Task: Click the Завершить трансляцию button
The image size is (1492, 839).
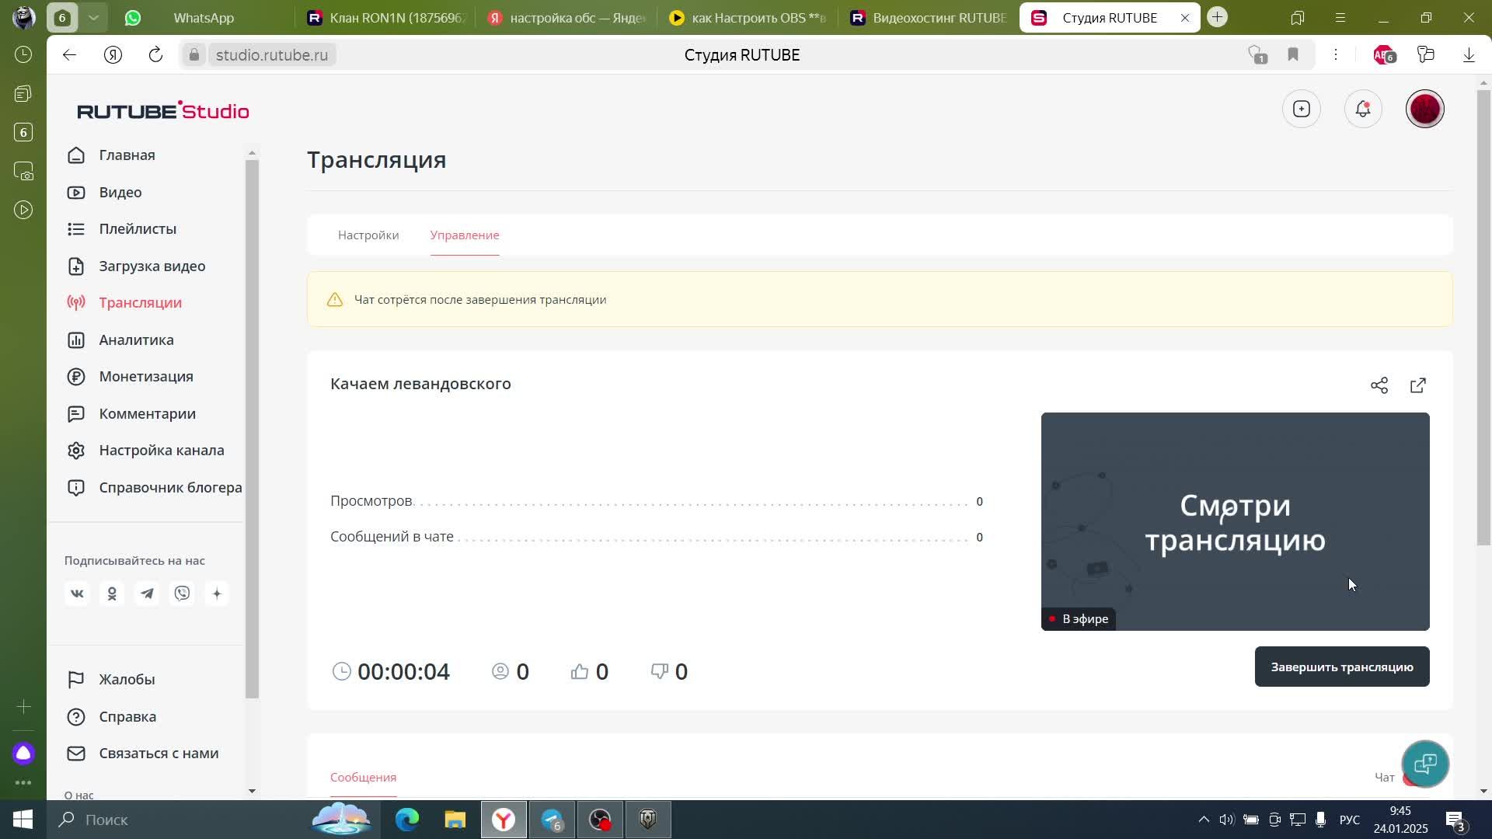Action: click(x=1342, y=667)
